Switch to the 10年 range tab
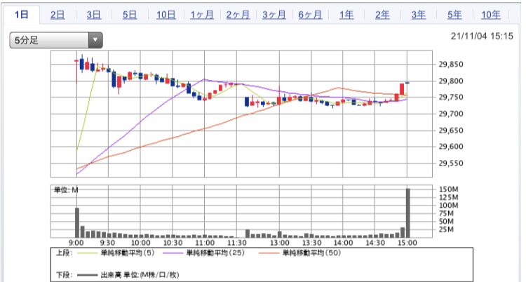526x282 pixels. (x=491, y=15)
